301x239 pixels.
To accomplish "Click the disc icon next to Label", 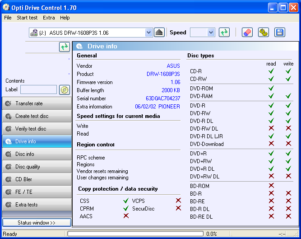I will pos(65,90).
